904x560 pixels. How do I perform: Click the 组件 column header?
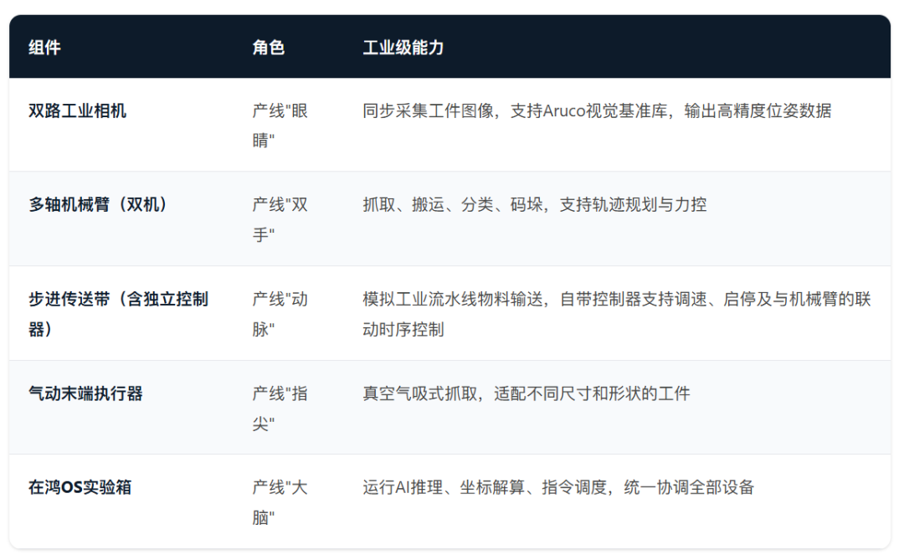pos(44,47)
